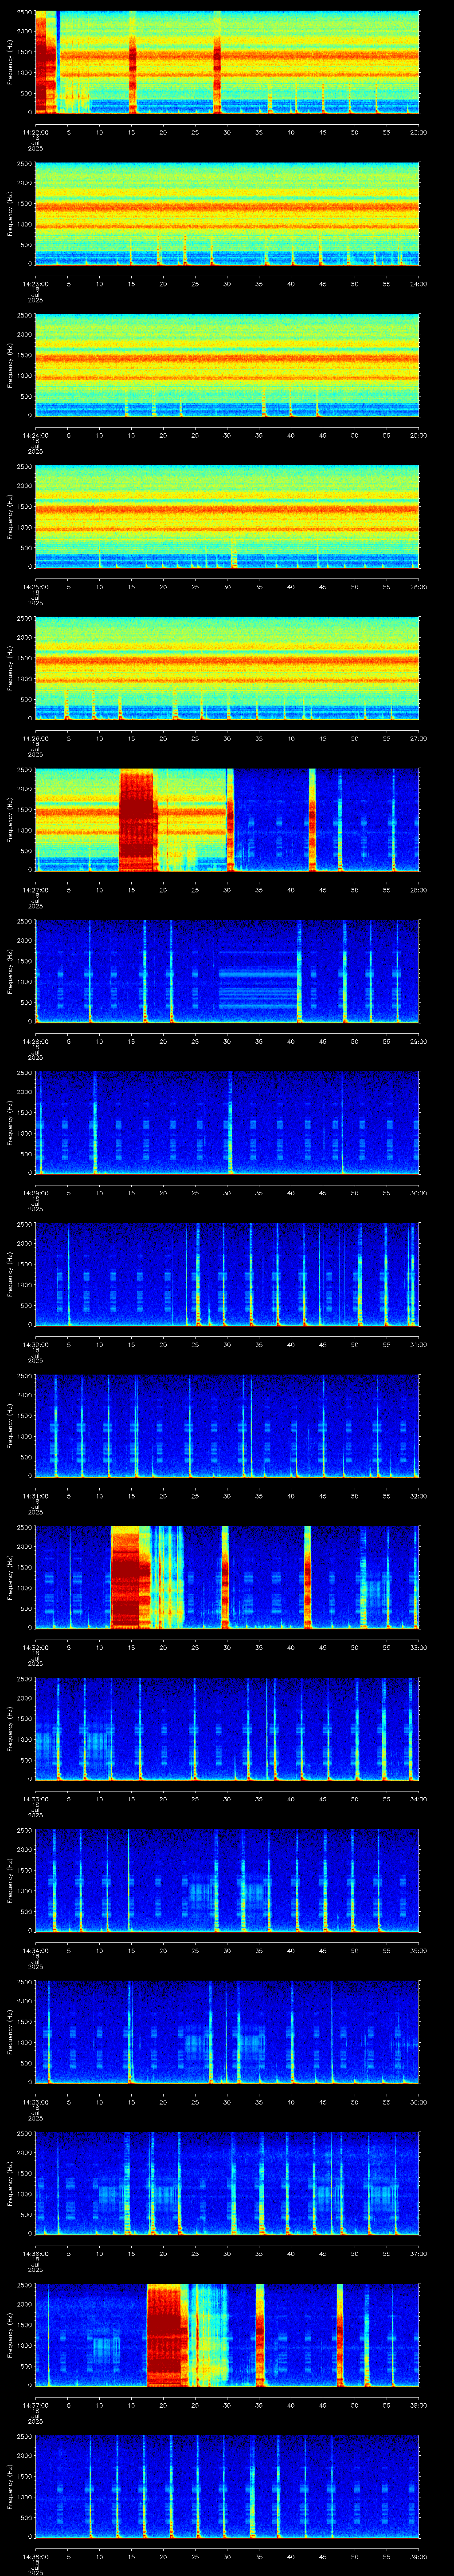454x2576 pixels.
Task: Click the "39:00" end time label
Action: [419, 2557]
